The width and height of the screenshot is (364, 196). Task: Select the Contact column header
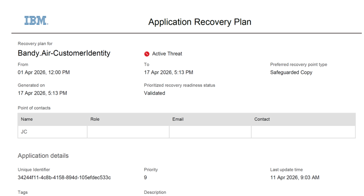click(x=262, y=119)
